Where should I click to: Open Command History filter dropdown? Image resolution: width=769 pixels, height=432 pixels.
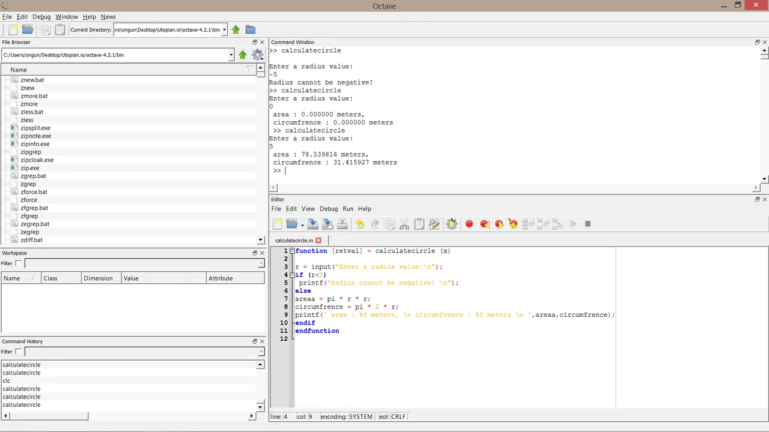[261, 352]
